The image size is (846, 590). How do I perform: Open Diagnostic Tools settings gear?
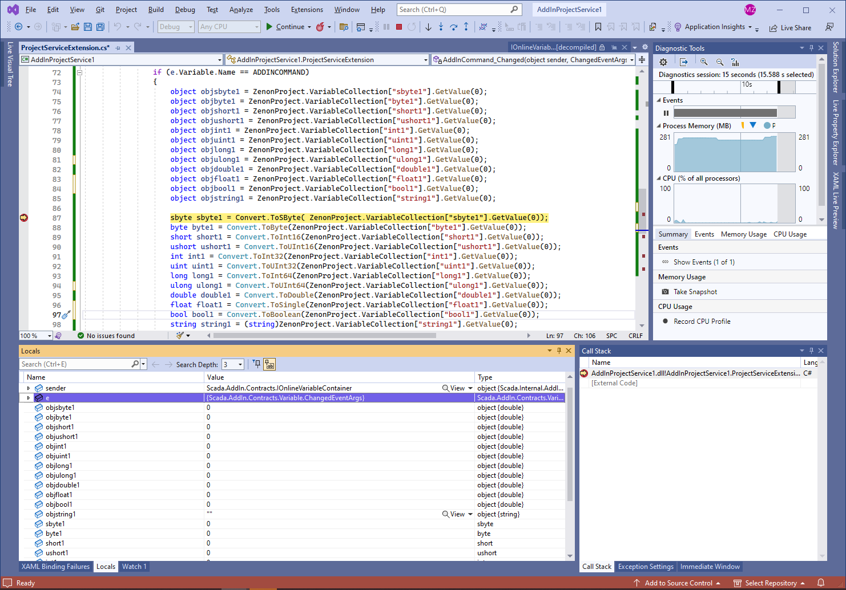coord(663,62)
